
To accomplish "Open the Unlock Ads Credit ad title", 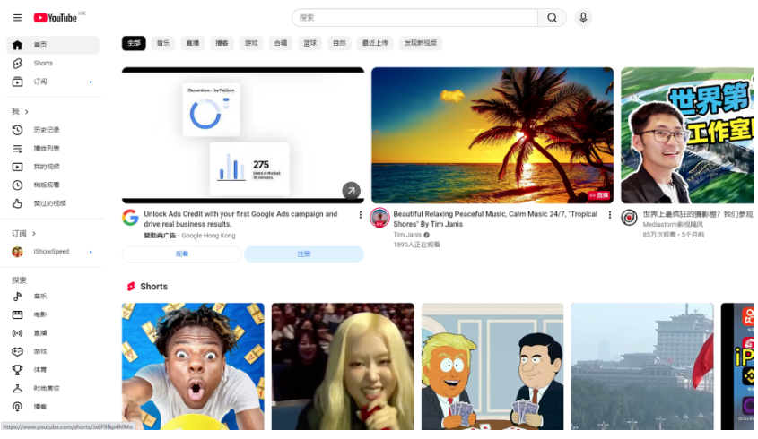I will click(x=240, y=219).
